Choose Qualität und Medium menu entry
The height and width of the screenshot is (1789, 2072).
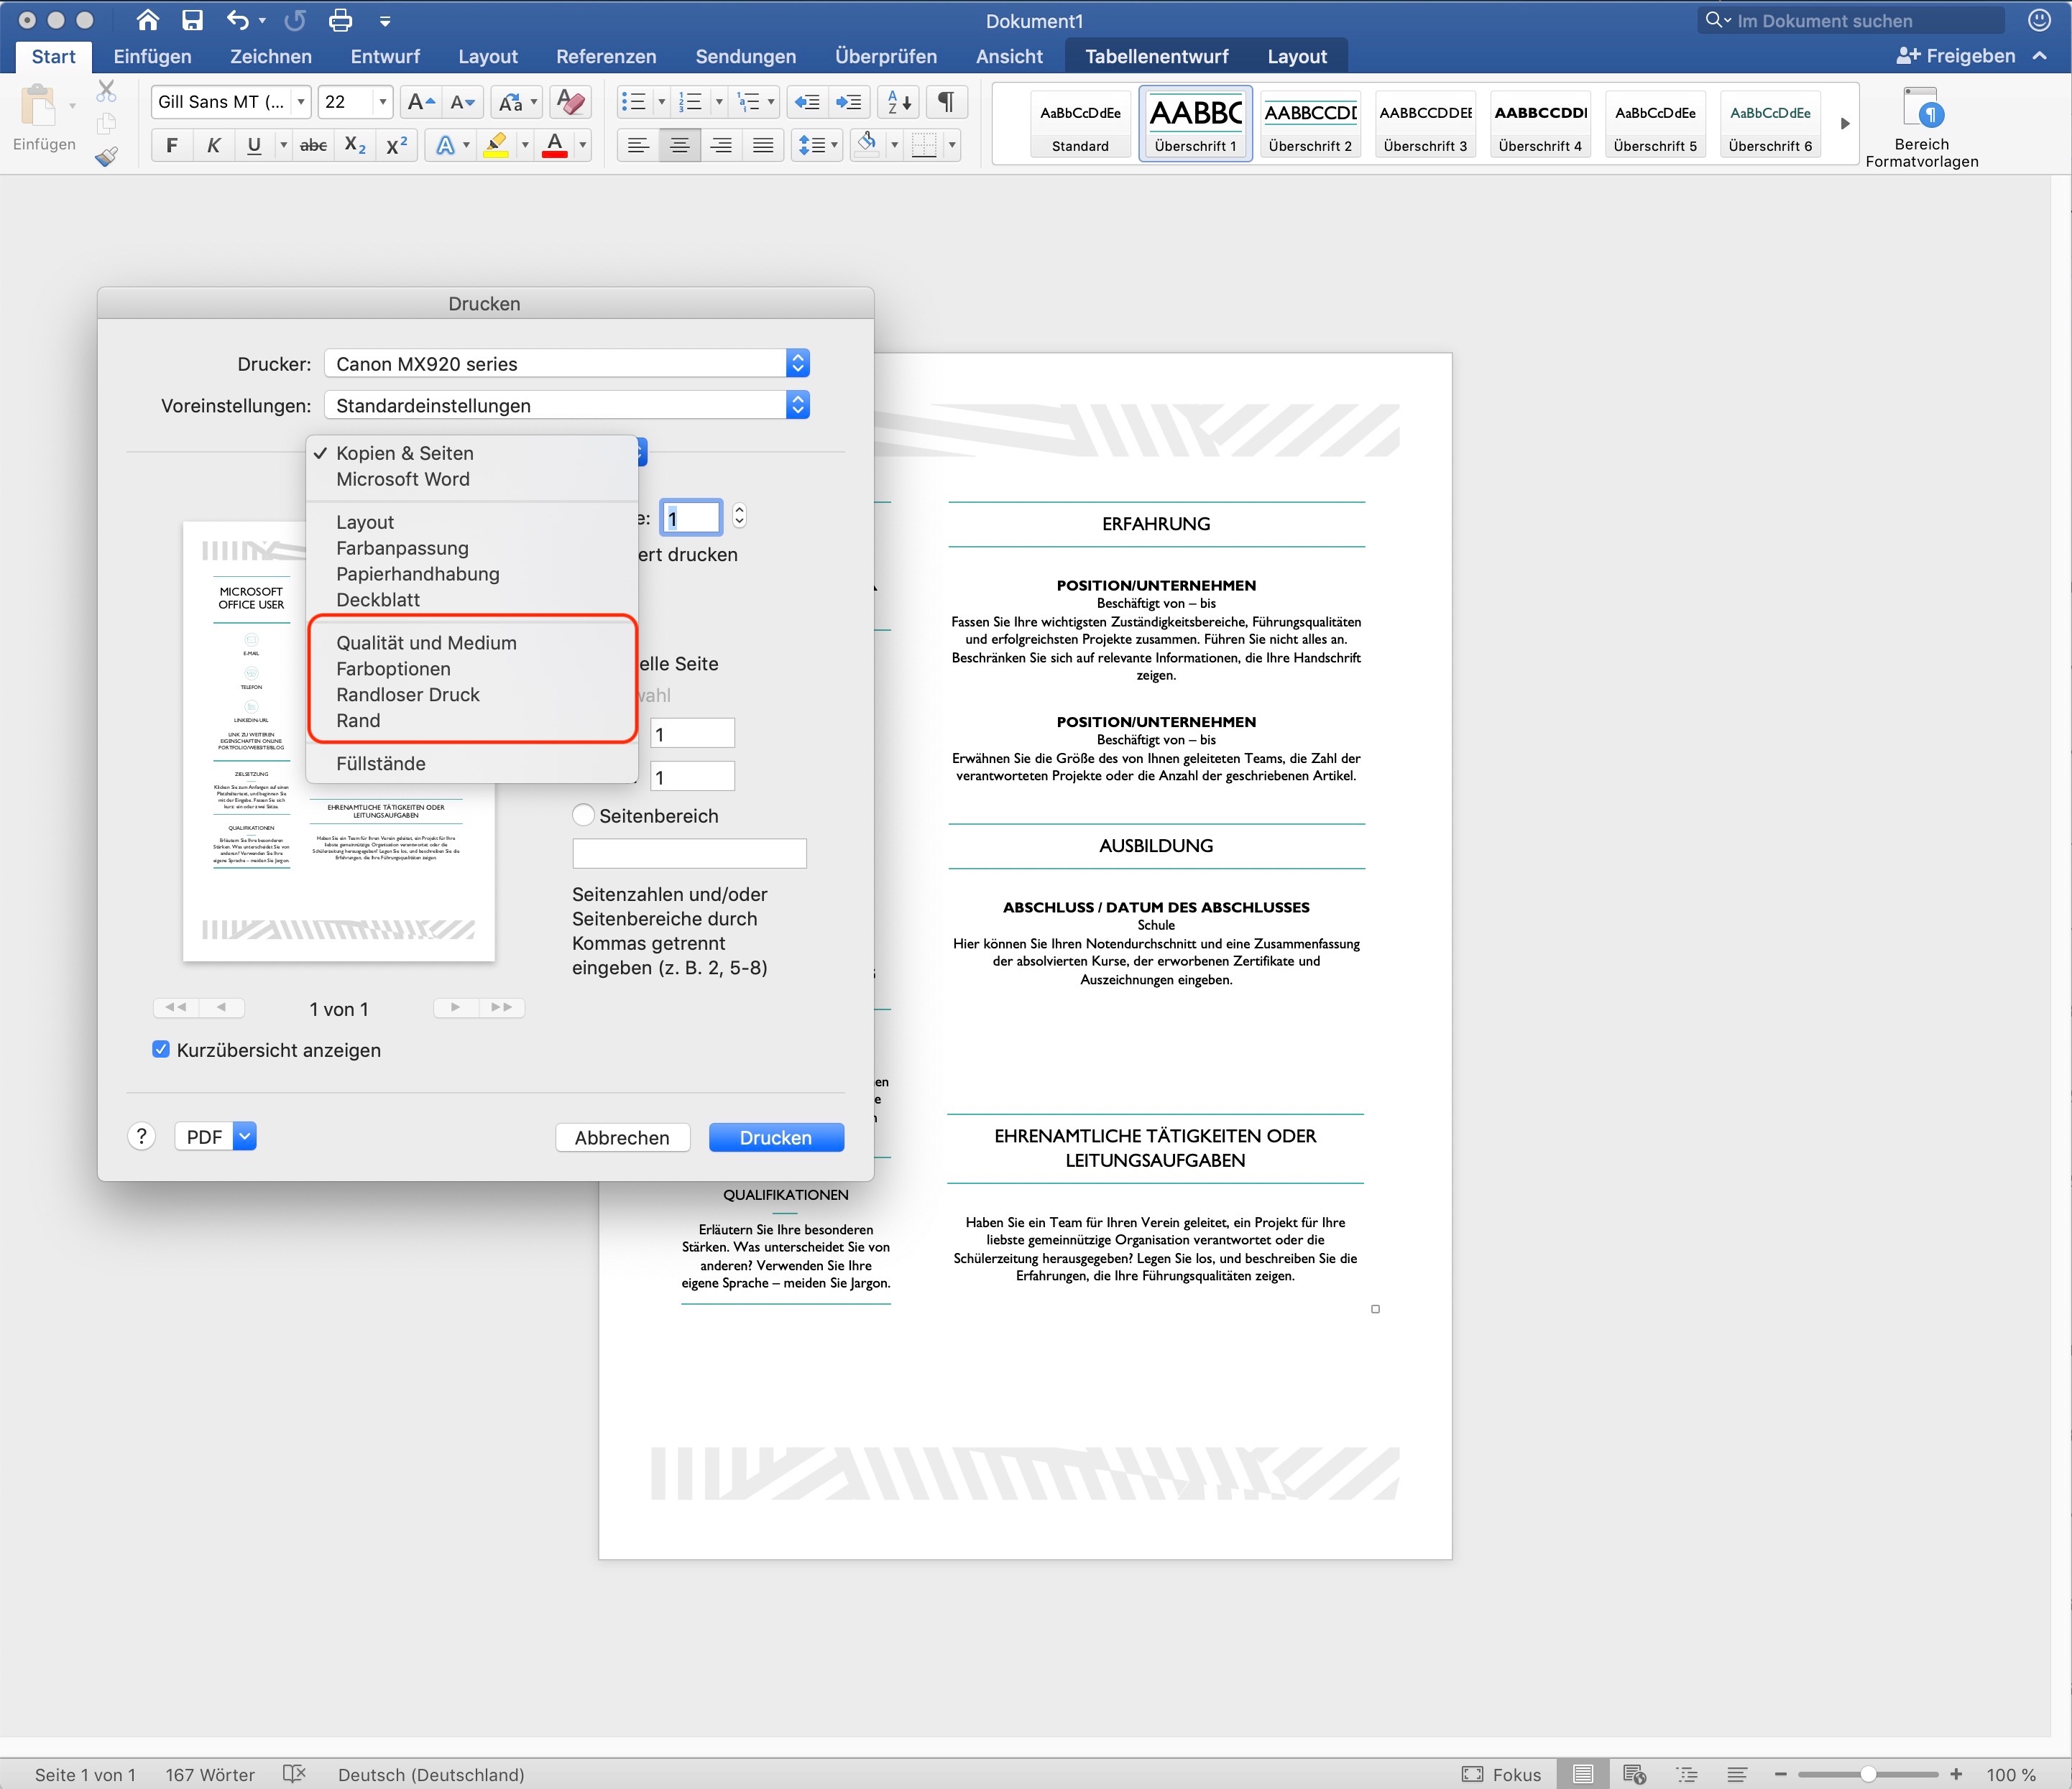[426, 642]
